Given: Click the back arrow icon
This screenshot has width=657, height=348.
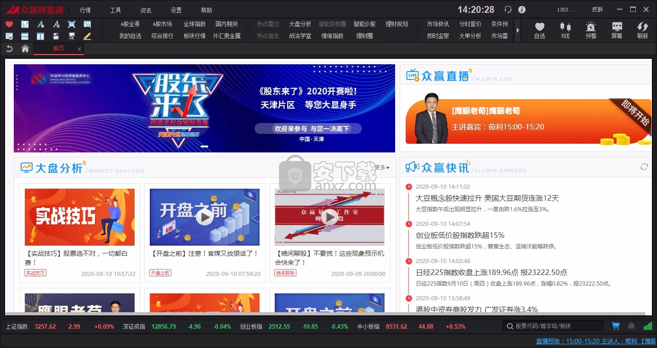Looking at the screenshot, I should pos(9,49).
